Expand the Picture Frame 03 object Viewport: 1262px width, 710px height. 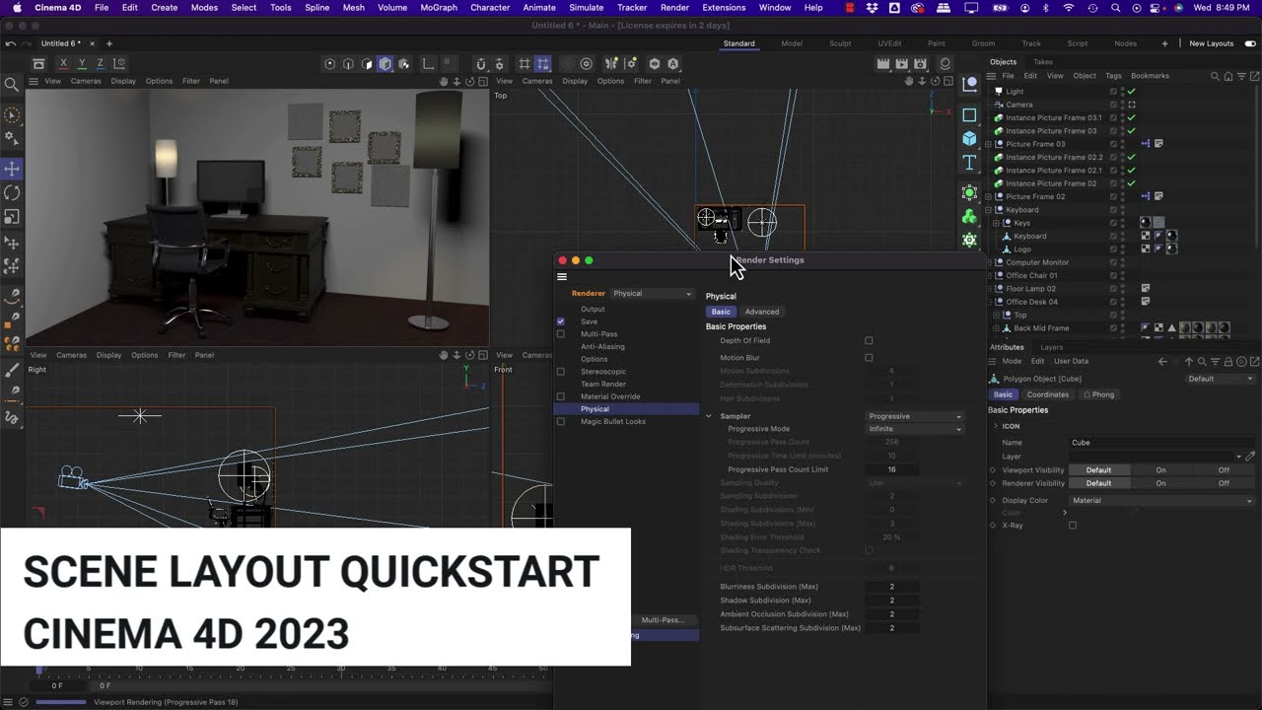990,144
